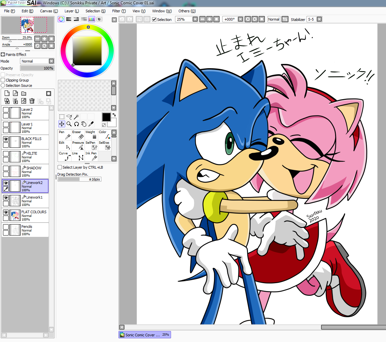Select the Edit linework tool
Screen dimensions: 386x342
point(65,145)
